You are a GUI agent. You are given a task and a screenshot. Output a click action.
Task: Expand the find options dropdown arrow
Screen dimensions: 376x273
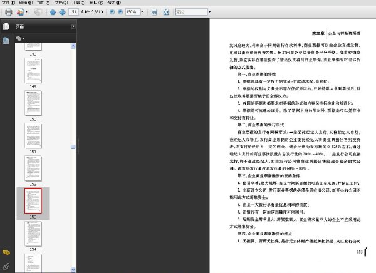click(209, 12)
